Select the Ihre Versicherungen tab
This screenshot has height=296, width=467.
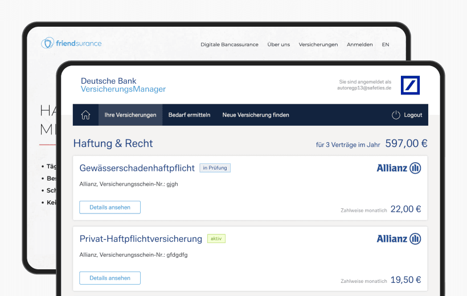click(130, 115)
